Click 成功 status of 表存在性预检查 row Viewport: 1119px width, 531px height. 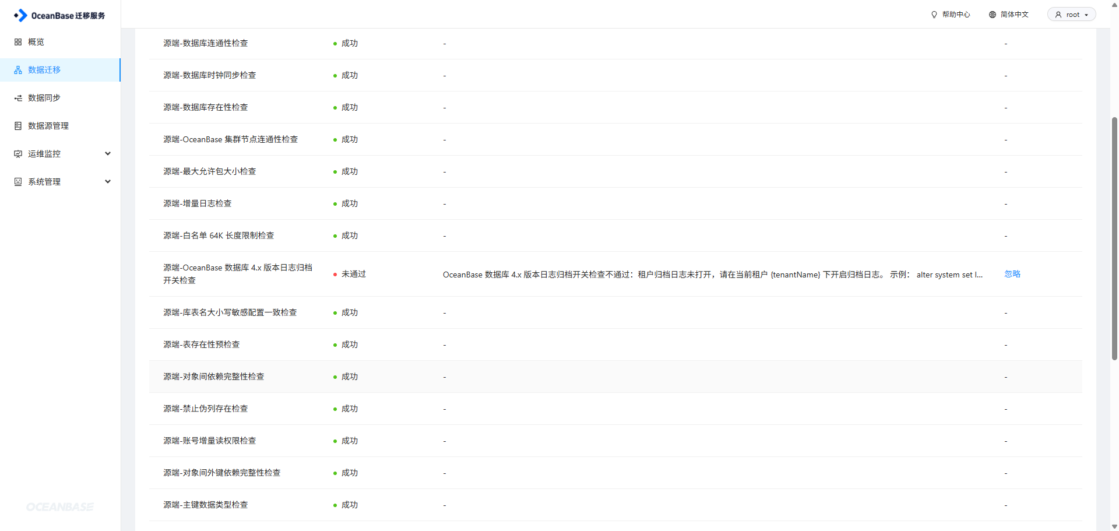click(349, 344)
